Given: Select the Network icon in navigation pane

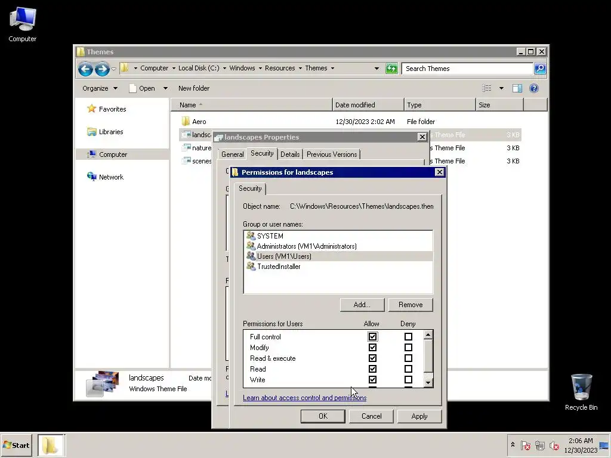Looking at the screenshot, I should click(91, 177).
